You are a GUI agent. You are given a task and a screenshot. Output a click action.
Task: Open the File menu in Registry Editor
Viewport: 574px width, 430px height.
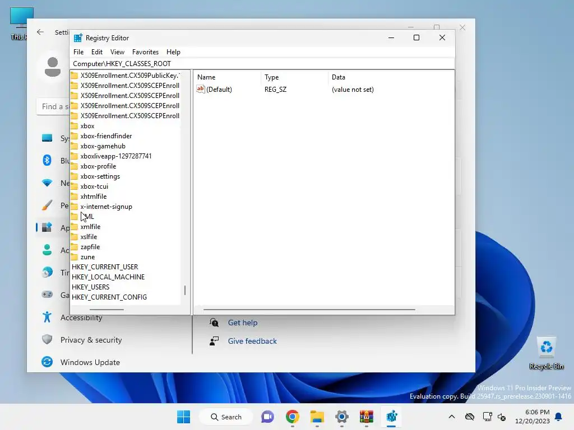[x=78, y=52]
